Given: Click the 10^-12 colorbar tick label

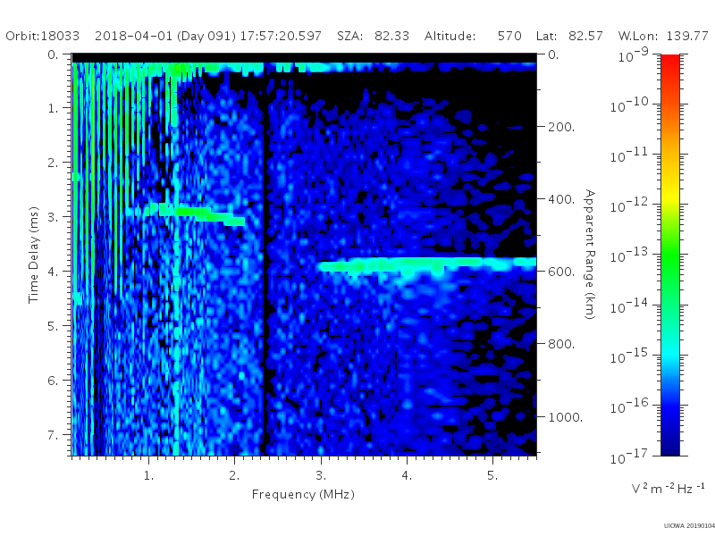Looking at the screenshot, I should (629, 205).
